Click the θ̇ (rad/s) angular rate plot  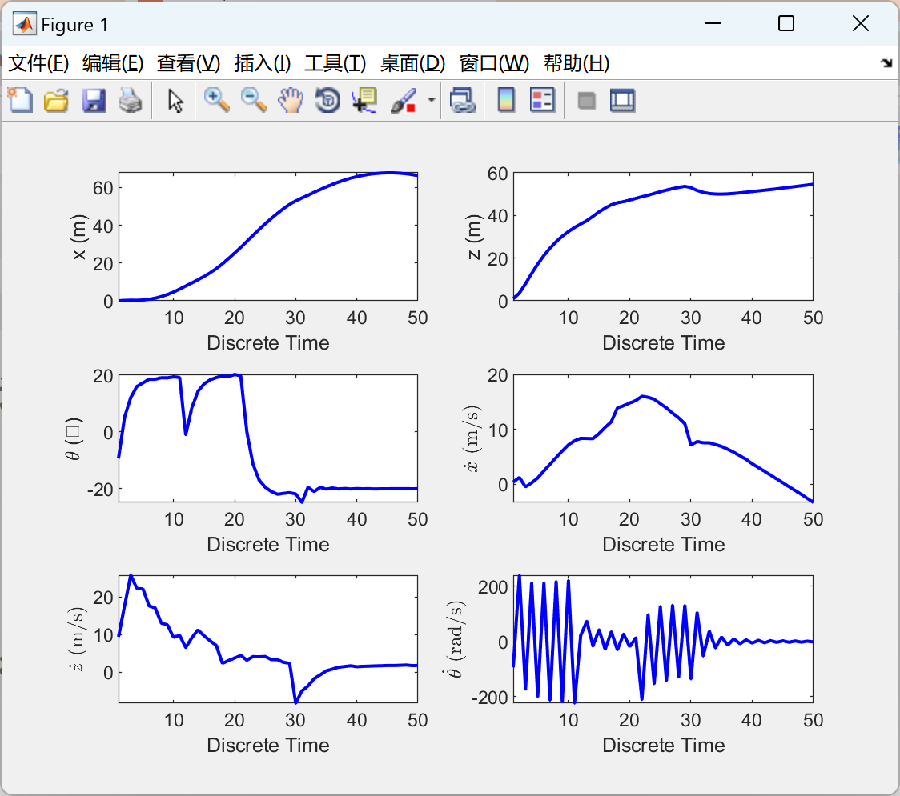(663, 639)
